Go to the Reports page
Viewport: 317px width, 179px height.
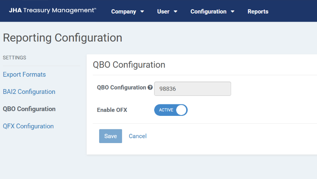click(258, 12)
